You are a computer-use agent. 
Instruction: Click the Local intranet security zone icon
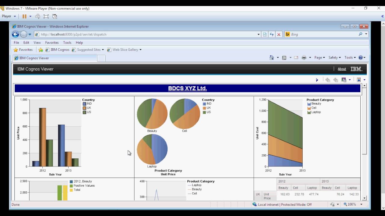click(255, 204)
